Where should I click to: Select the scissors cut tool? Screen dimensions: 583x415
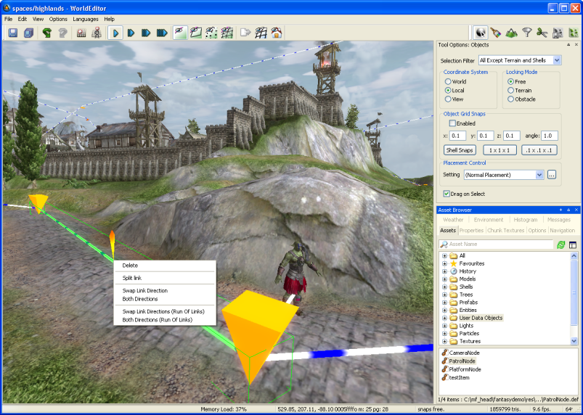tap(542, 33)
